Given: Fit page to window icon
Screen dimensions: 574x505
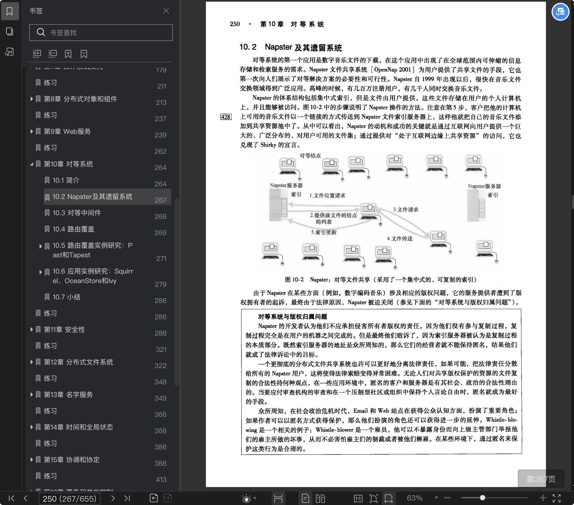Looking at the screenshot, I should pos(373,498).
